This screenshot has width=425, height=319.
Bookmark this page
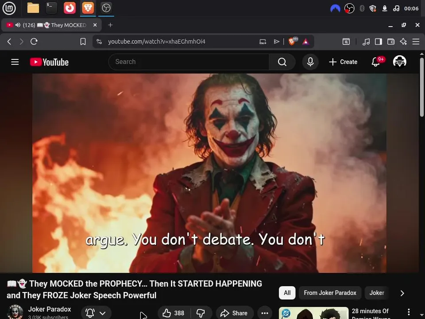coord(83,42)
